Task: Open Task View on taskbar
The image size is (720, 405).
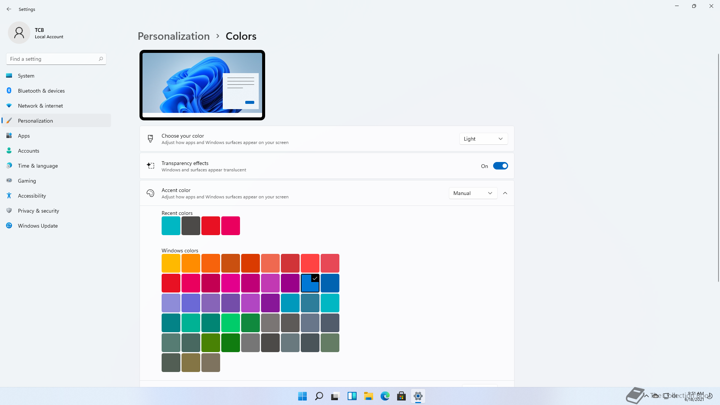Action: tap(335, 396)
